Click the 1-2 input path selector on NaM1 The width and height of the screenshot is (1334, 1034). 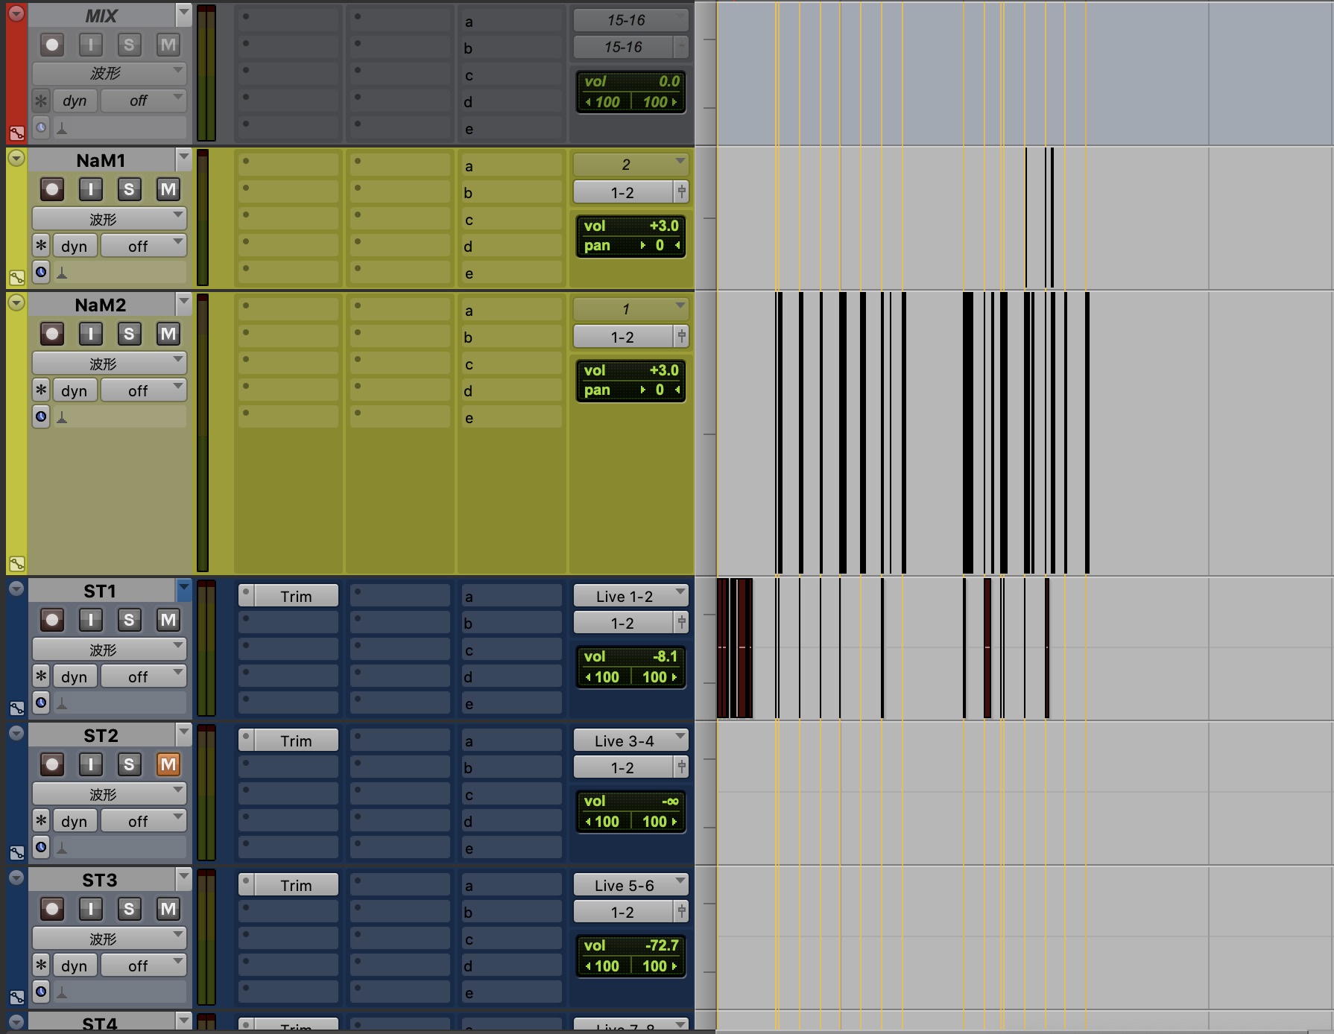623,191
